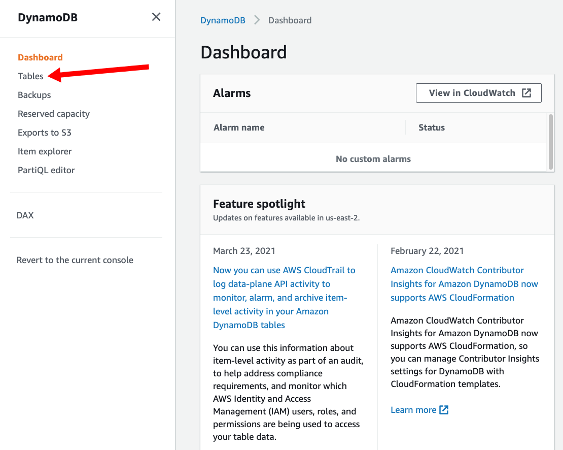Click the Alarms panel vertical scrollbar

coord(550,142)
